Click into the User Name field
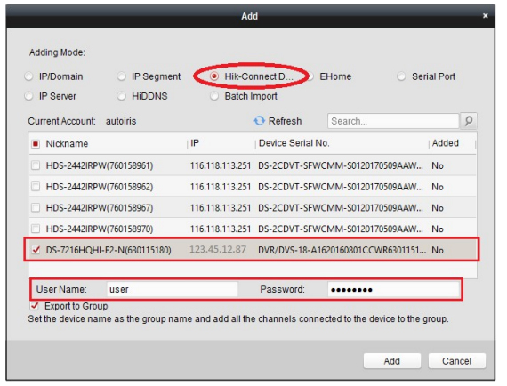The image size is (507, 386). tap(173, 289)
